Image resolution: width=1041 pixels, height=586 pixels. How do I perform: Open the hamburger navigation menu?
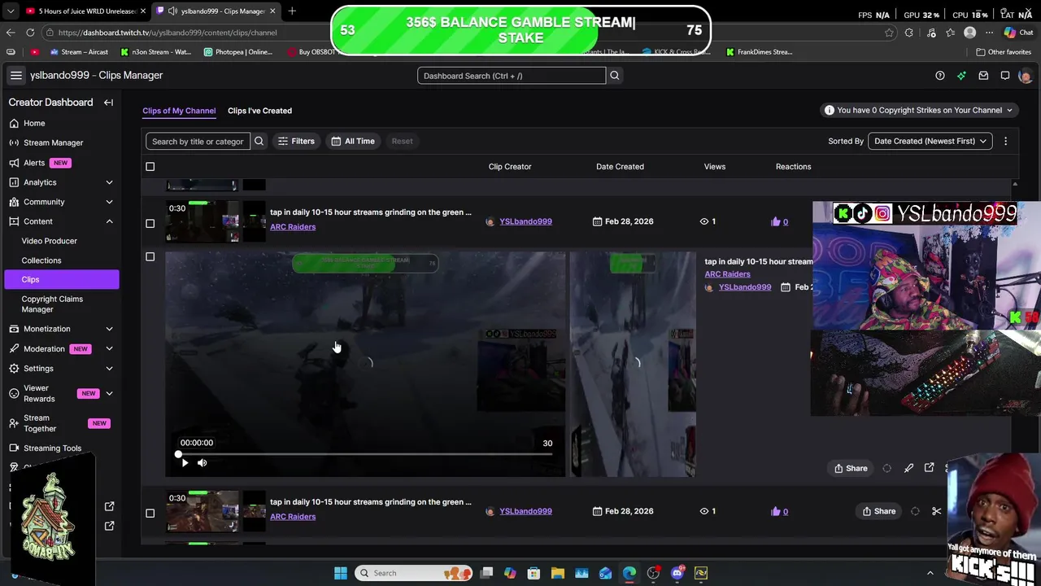[x=15, y=75]
